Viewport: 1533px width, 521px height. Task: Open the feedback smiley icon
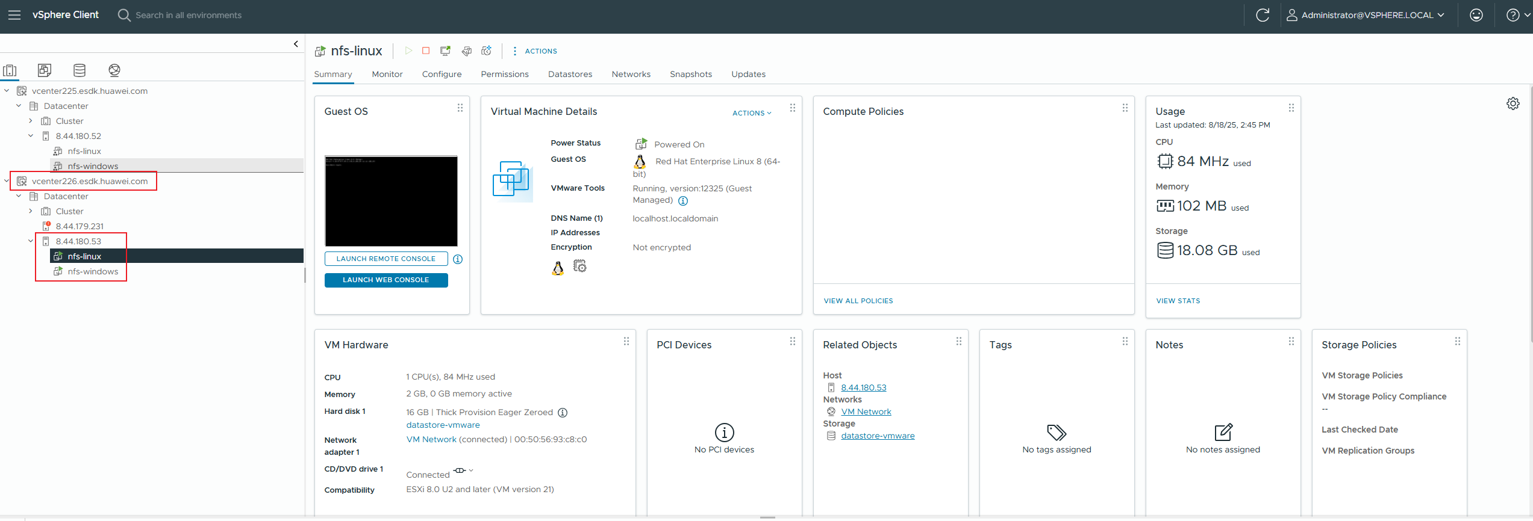point(1476,15)
